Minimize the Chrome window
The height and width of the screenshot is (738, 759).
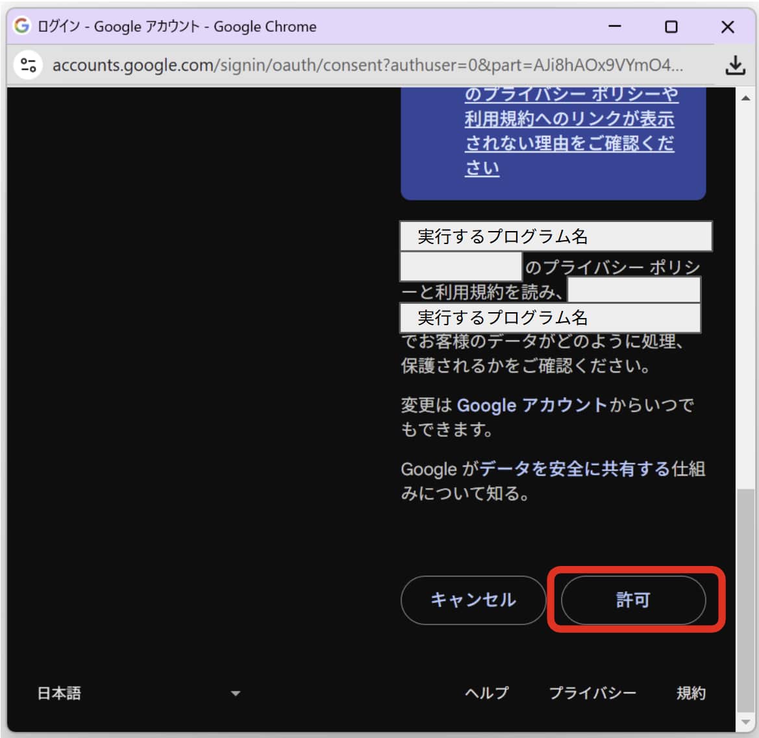click(x=615, y=26)
